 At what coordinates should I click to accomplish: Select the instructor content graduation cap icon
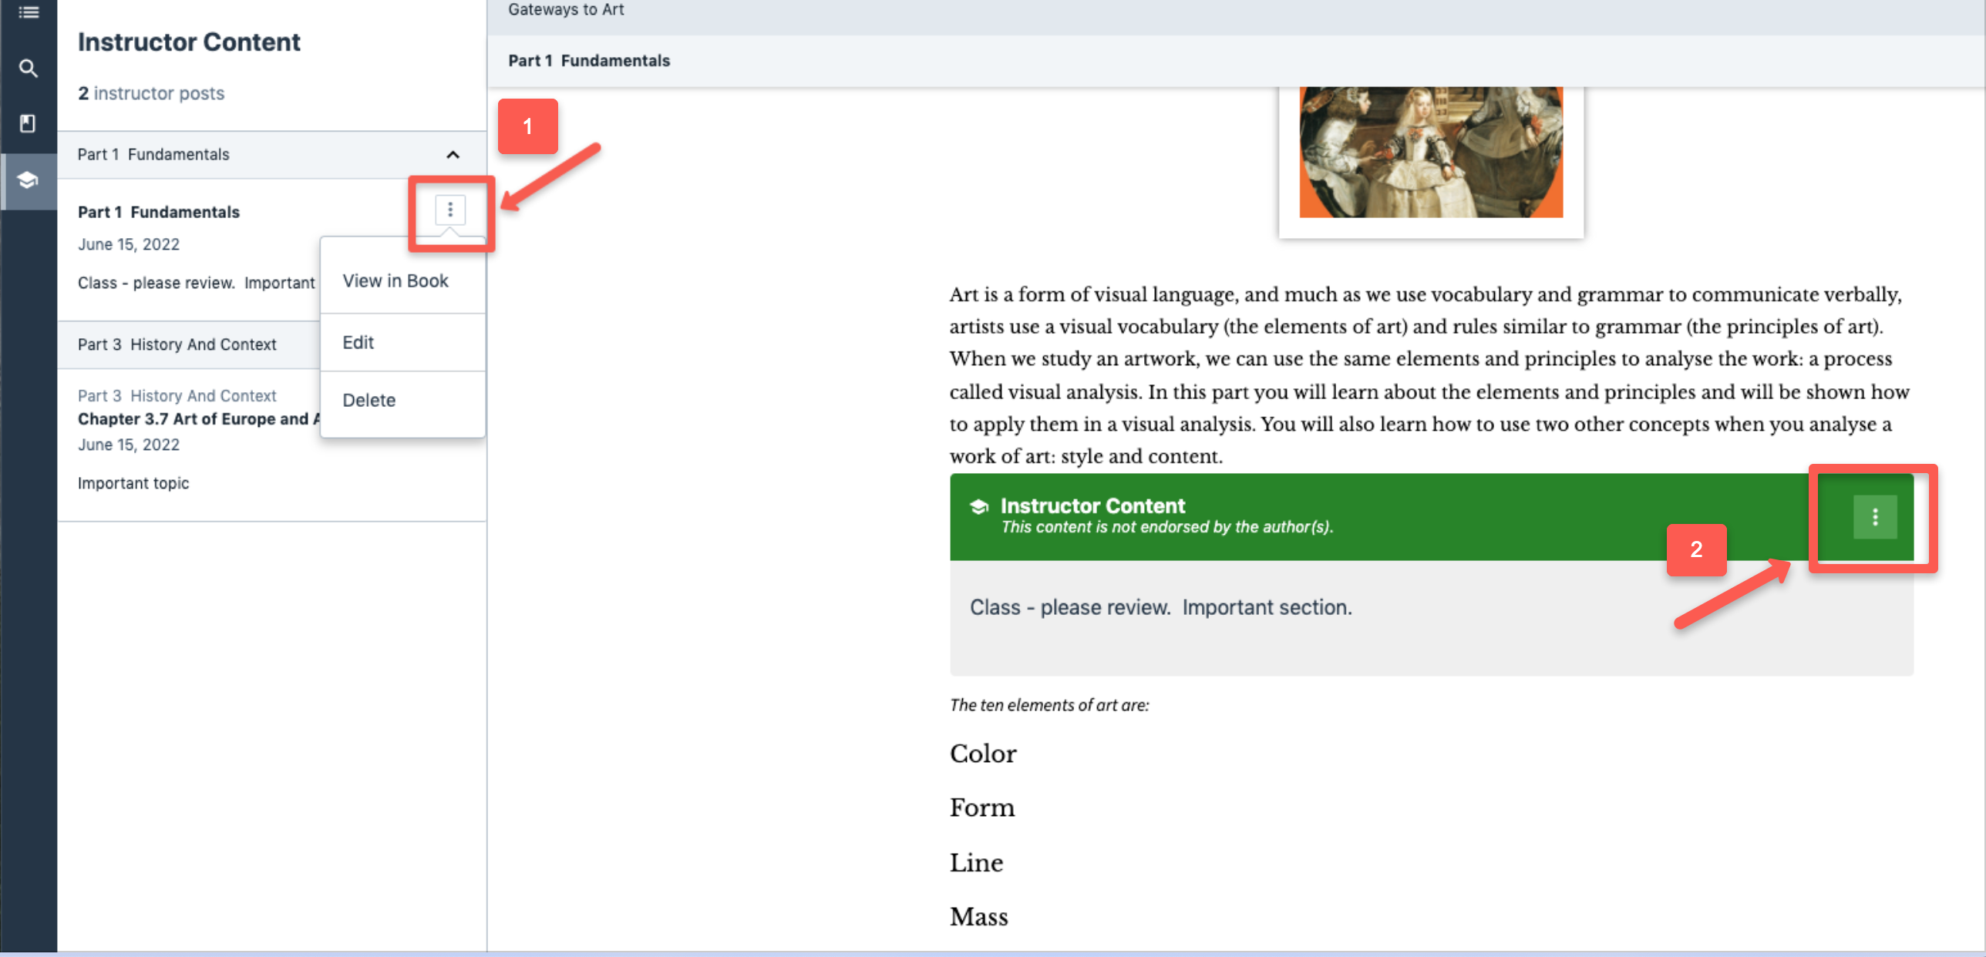pyautogui.click(x=29, y=180)
